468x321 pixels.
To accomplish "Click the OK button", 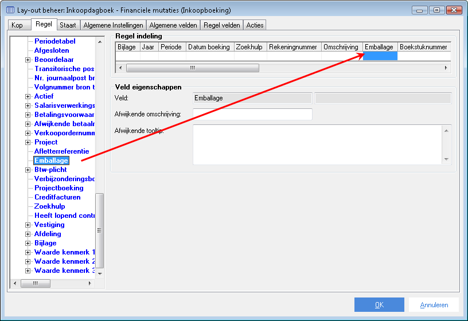I will coord(379,304).
